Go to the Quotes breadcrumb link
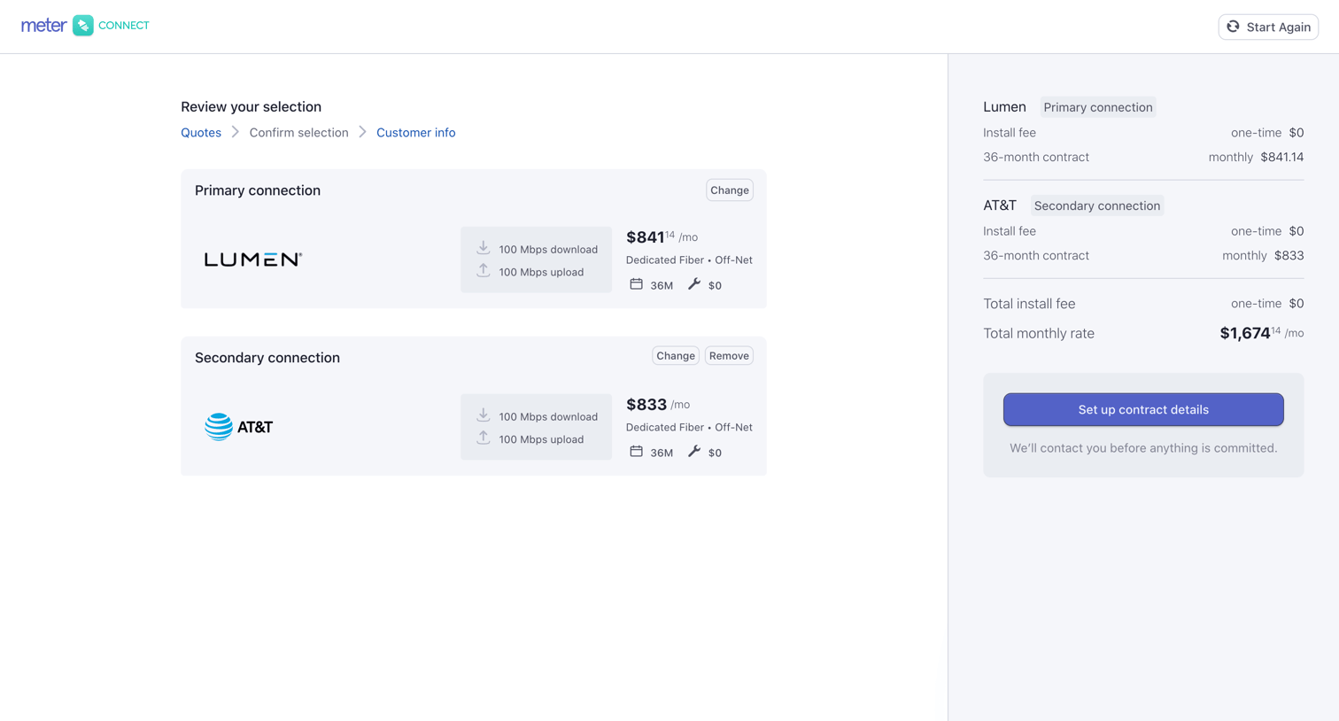 [201, 133]
